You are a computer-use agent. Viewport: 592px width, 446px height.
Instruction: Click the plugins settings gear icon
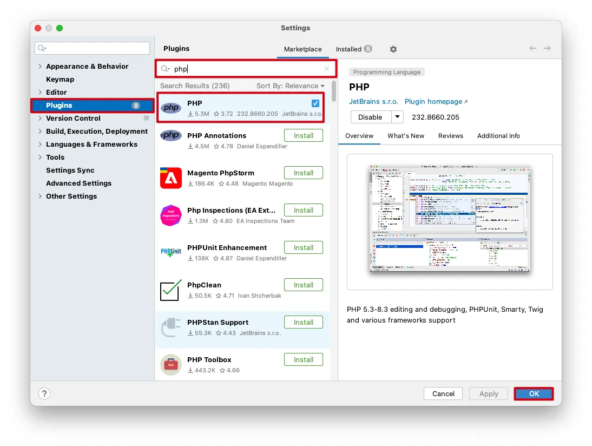tap(393, 49)
